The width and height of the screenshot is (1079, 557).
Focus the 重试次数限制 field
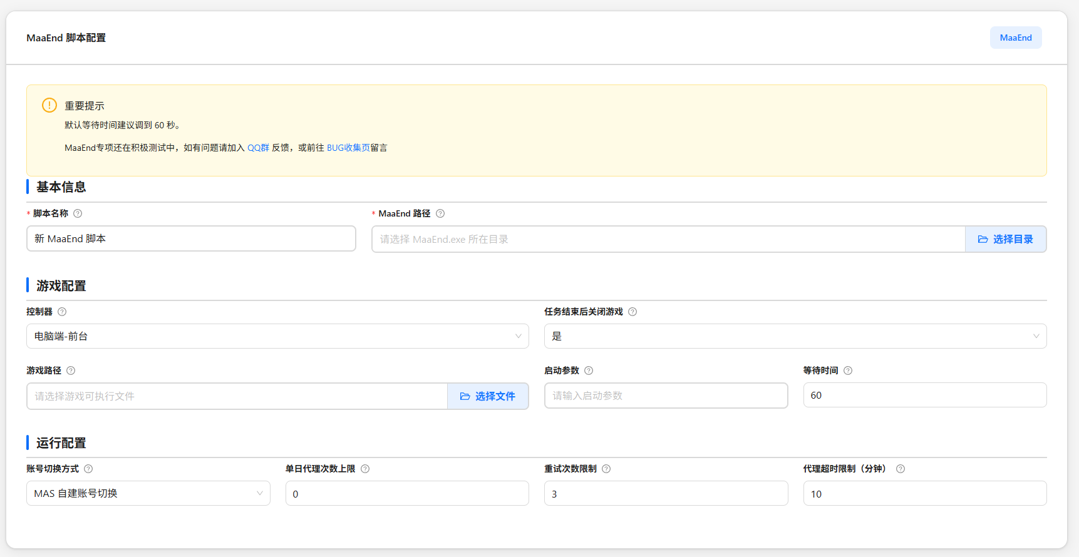point(666,493)
